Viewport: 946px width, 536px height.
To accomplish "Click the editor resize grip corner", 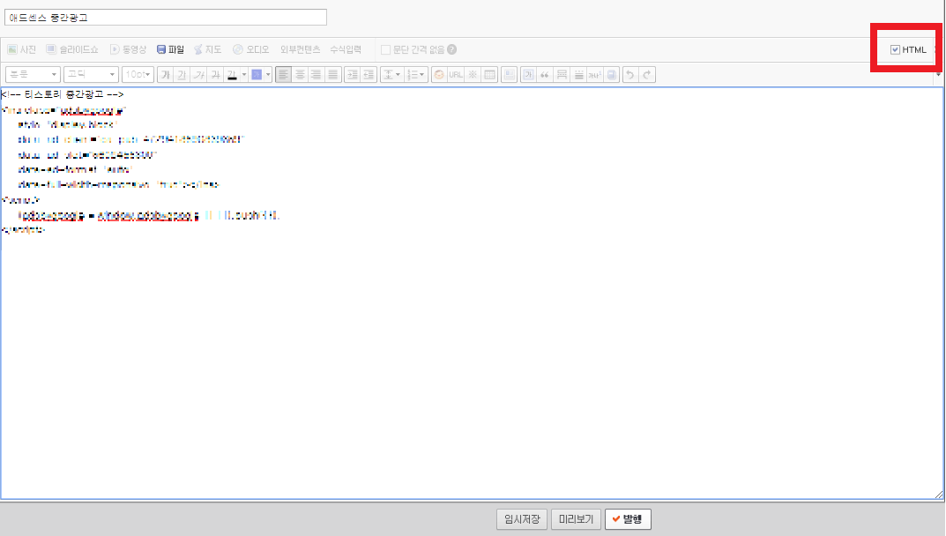I will tap(939, 495).
